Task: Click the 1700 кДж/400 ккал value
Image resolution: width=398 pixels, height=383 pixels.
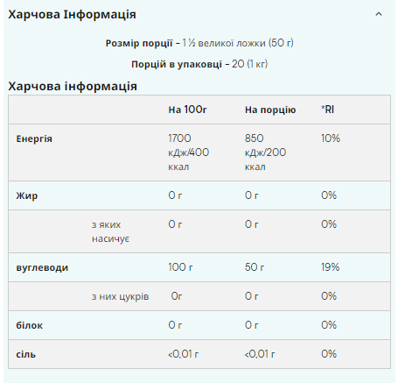Action: coord(188,152)
